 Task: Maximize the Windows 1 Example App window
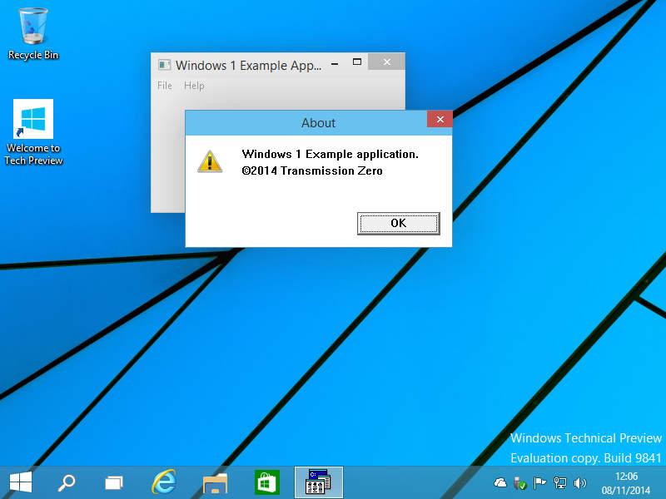(357, 62)
